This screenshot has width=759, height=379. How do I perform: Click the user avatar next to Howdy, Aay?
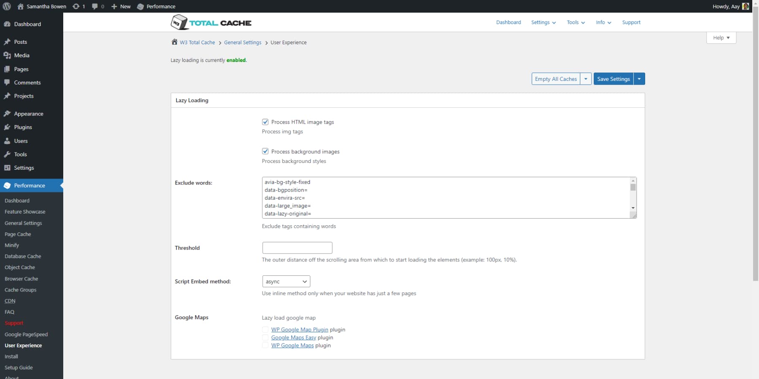[745, 6]
